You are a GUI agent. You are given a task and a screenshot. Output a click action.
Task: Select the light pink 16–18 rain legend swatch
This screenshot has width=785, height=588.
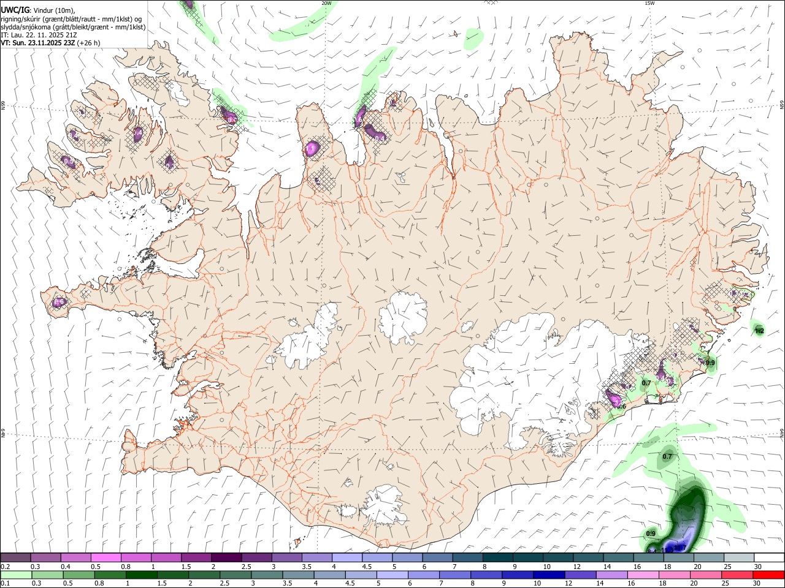coord(643,575)
